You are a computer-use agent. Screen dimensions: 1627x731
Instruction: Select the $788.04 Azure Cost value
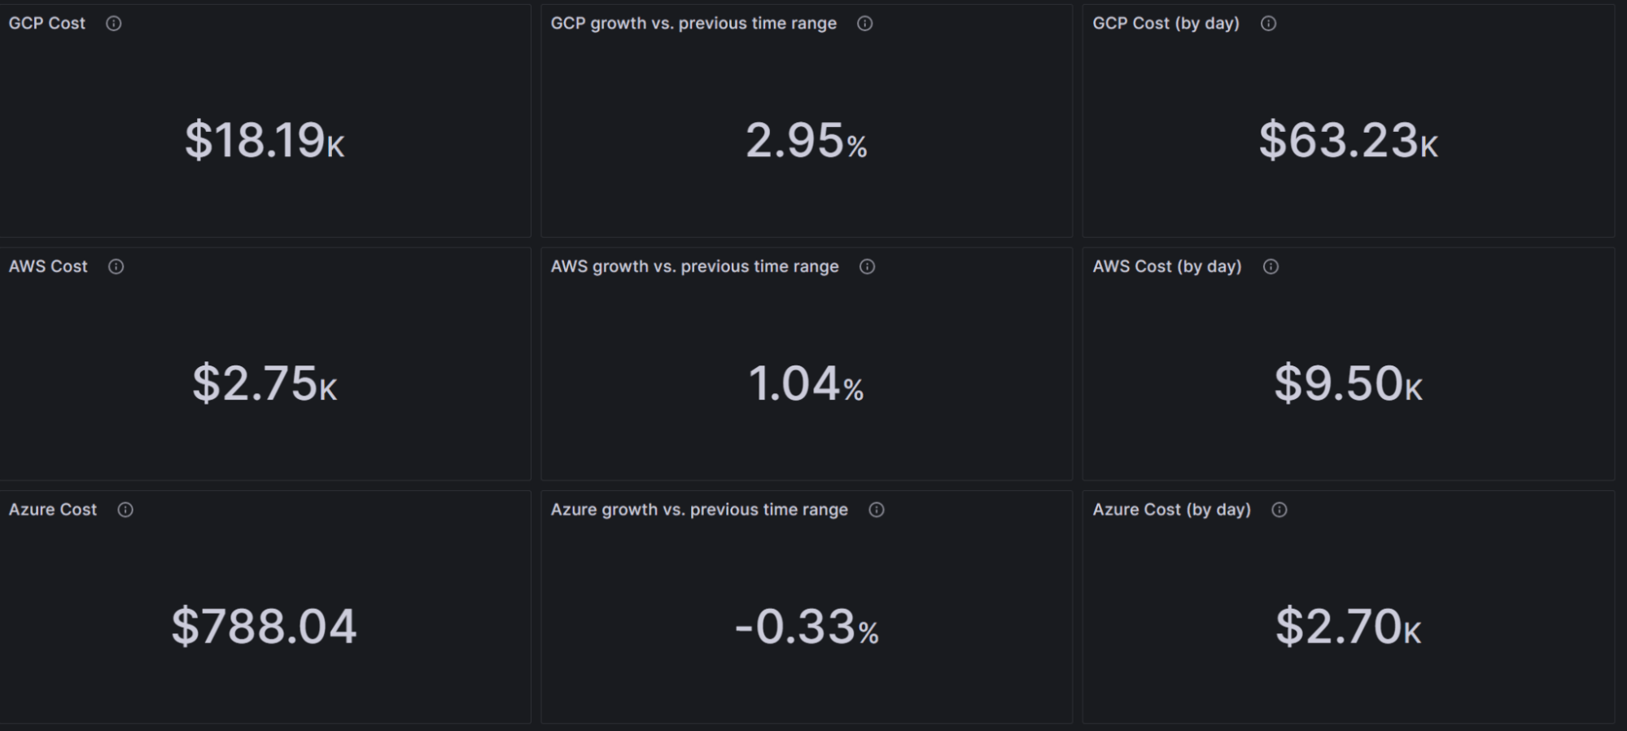point(264,627)
